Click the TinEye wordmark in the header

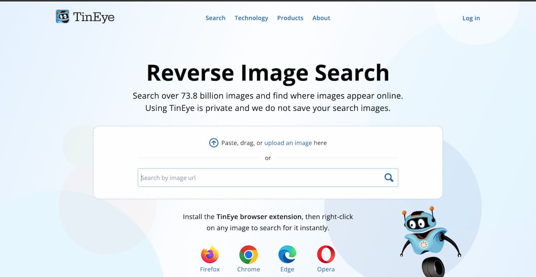94,17
